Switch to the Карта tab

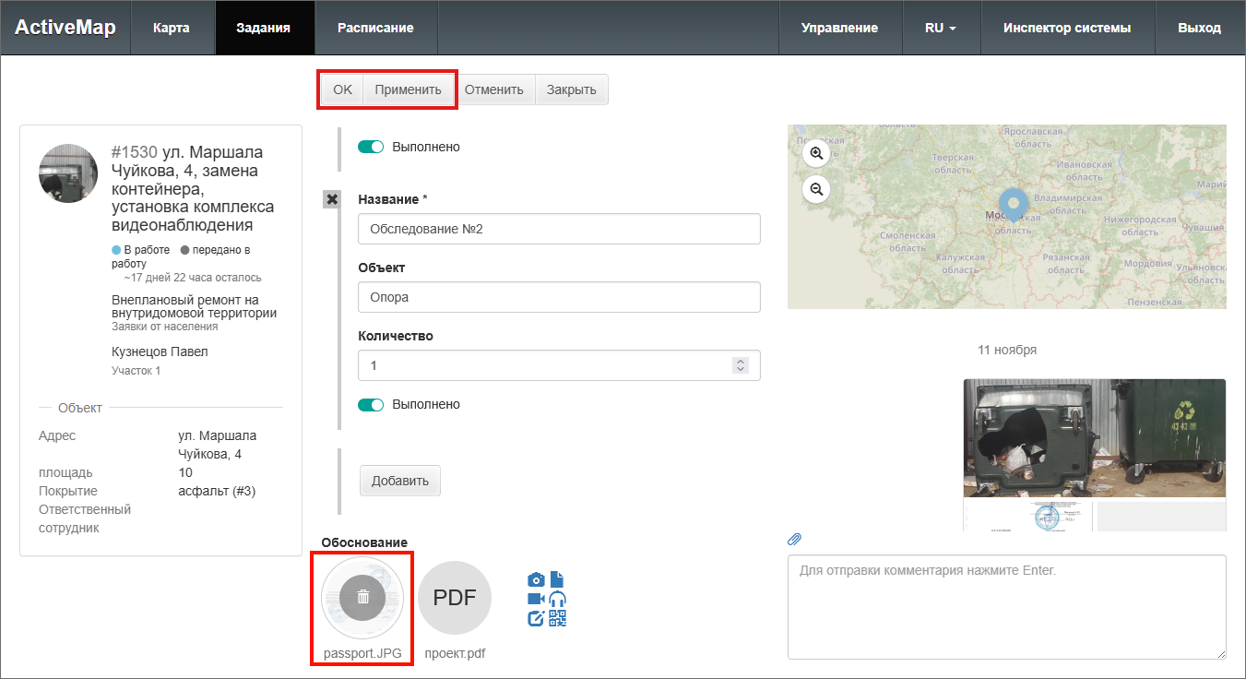[172, 28]
